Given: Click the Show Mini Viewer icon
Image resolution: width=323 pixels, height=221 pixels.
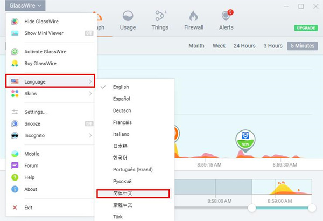Looking at the screenshot, I should [x=15, y=33].
